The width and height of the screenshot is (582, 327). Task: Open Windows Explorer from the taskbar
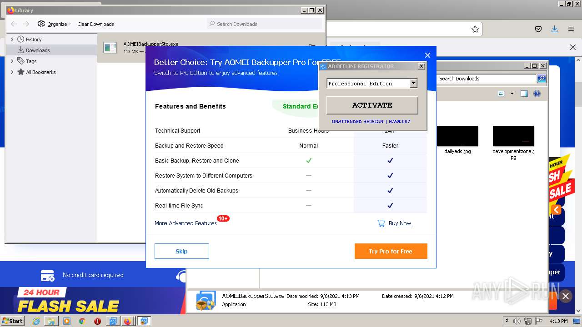coord(51,321)
